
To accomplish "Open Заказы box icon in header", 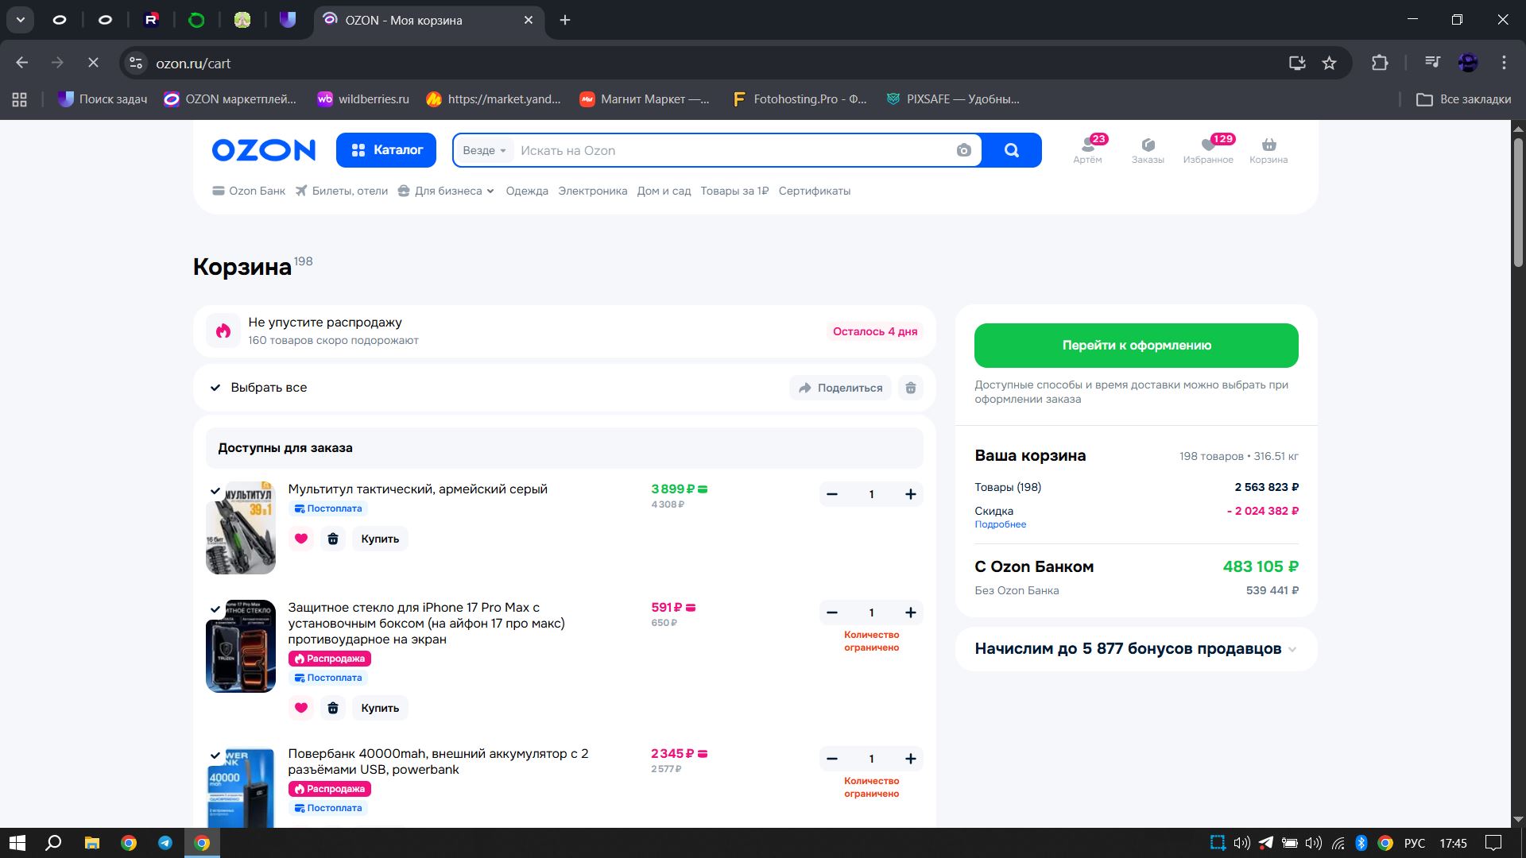I will [1148, 145].
